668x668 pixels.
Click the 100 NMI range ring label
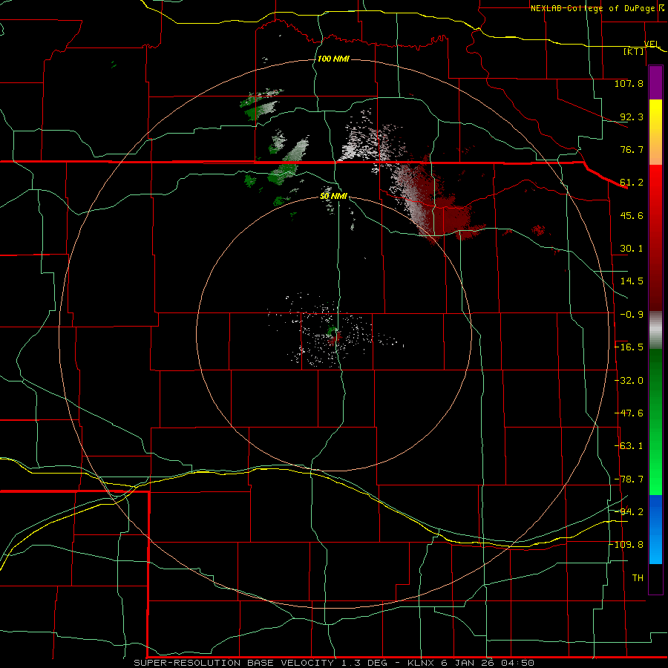coord(333,59)
